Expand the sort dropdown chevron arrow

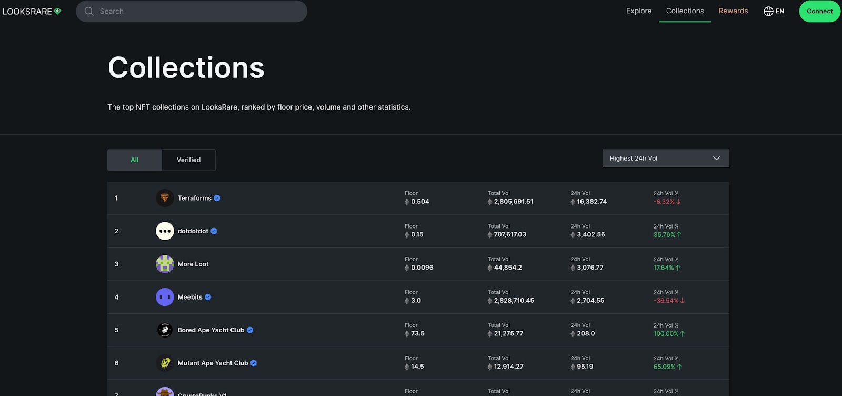point(716,159)
